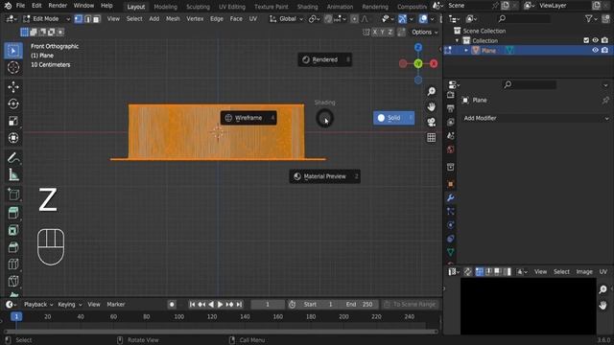Screen dimensions: 614x345
Task: Select the Knife tool
Action: coord(13,281)
